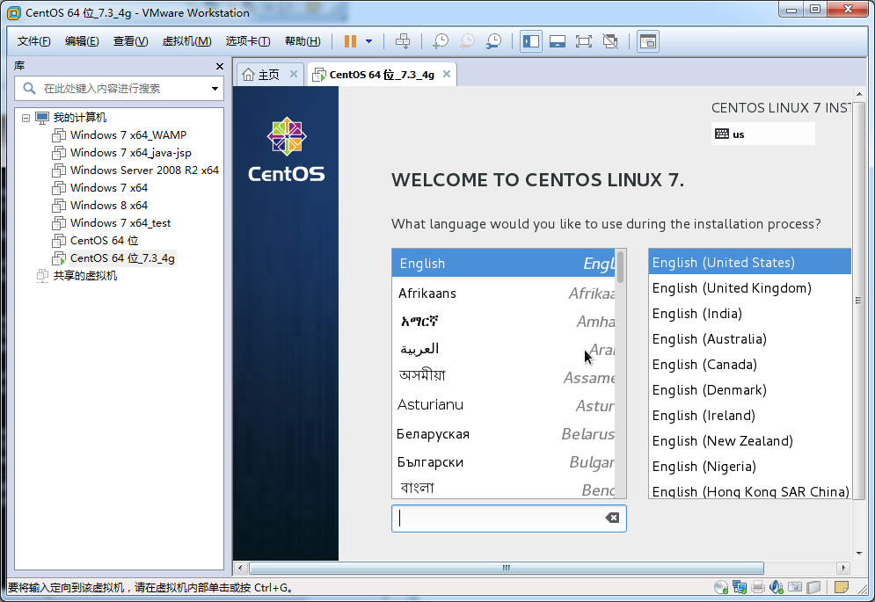Toggle console view icon in toolbar
Viewport: 875px width, 602px height.
(648, 41)
